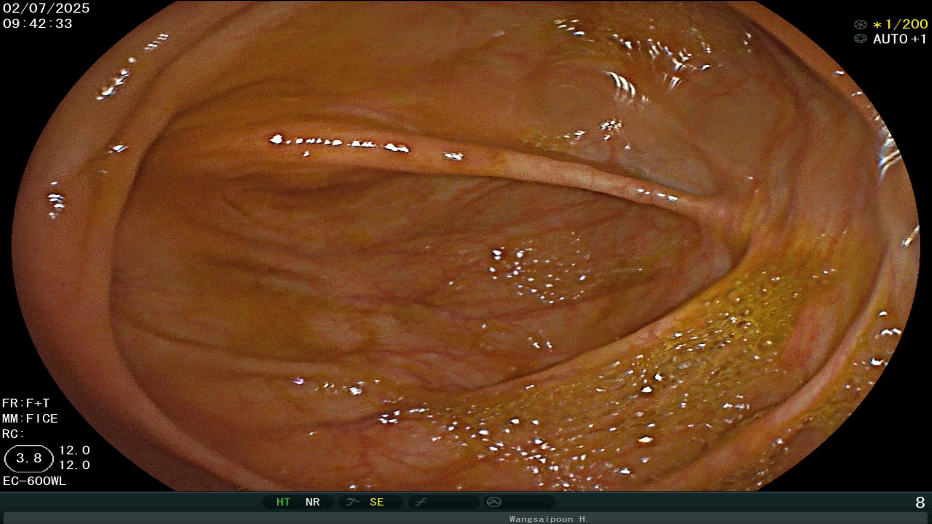
Task: Click the MM:FICE mode label
Action: click(30, 418)
